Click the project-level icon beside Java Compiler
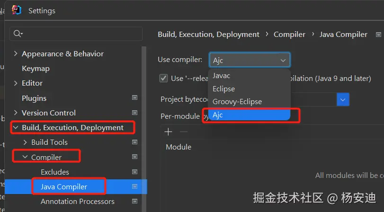Viewport: 384px width, 212px height. [134, 187]
